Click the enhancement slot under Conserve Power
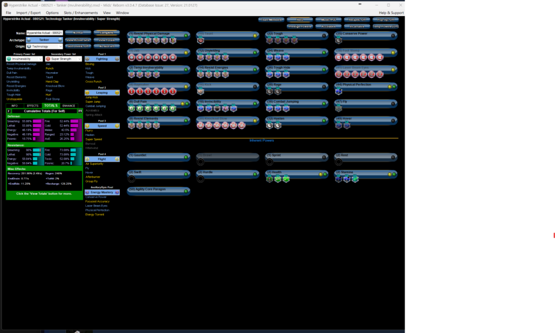The width and height of the screenshot is (555, 333). [339, 41]
